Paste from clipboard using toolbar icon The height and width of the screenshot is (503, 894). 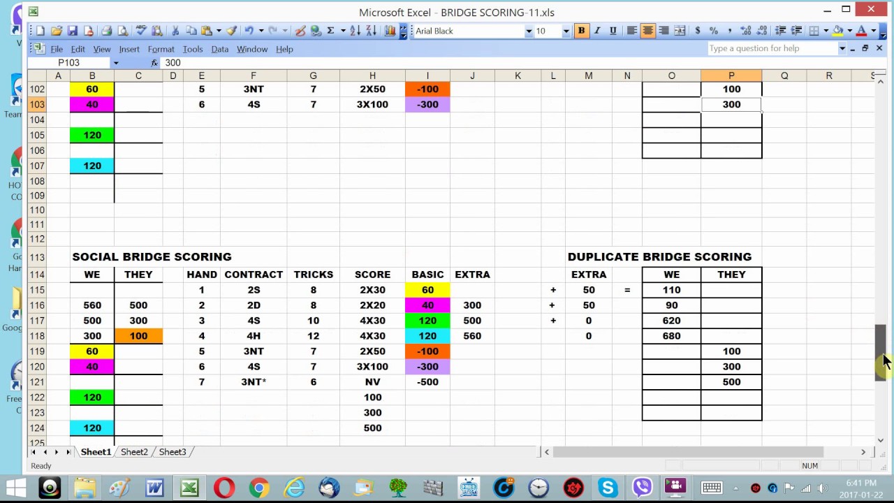point(206,31)
